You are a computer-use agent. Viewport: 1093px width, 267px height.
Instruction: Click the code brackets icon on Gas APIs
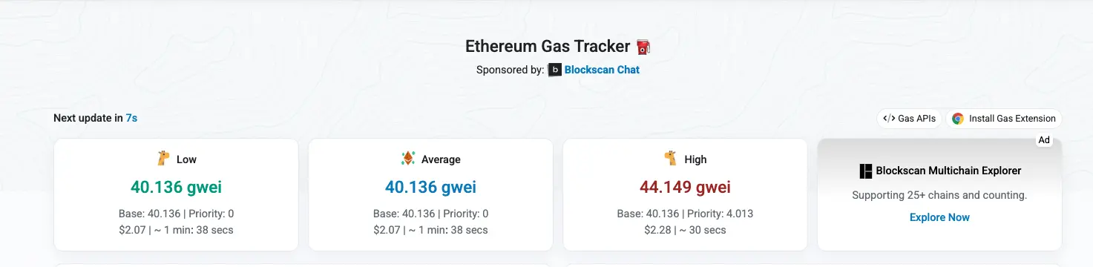888,119
